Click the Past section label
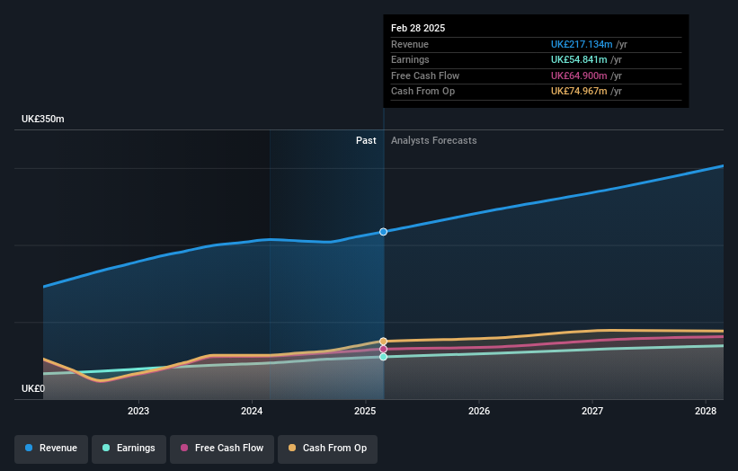Viewport: 738px width, 471px height. pos(366,141)
